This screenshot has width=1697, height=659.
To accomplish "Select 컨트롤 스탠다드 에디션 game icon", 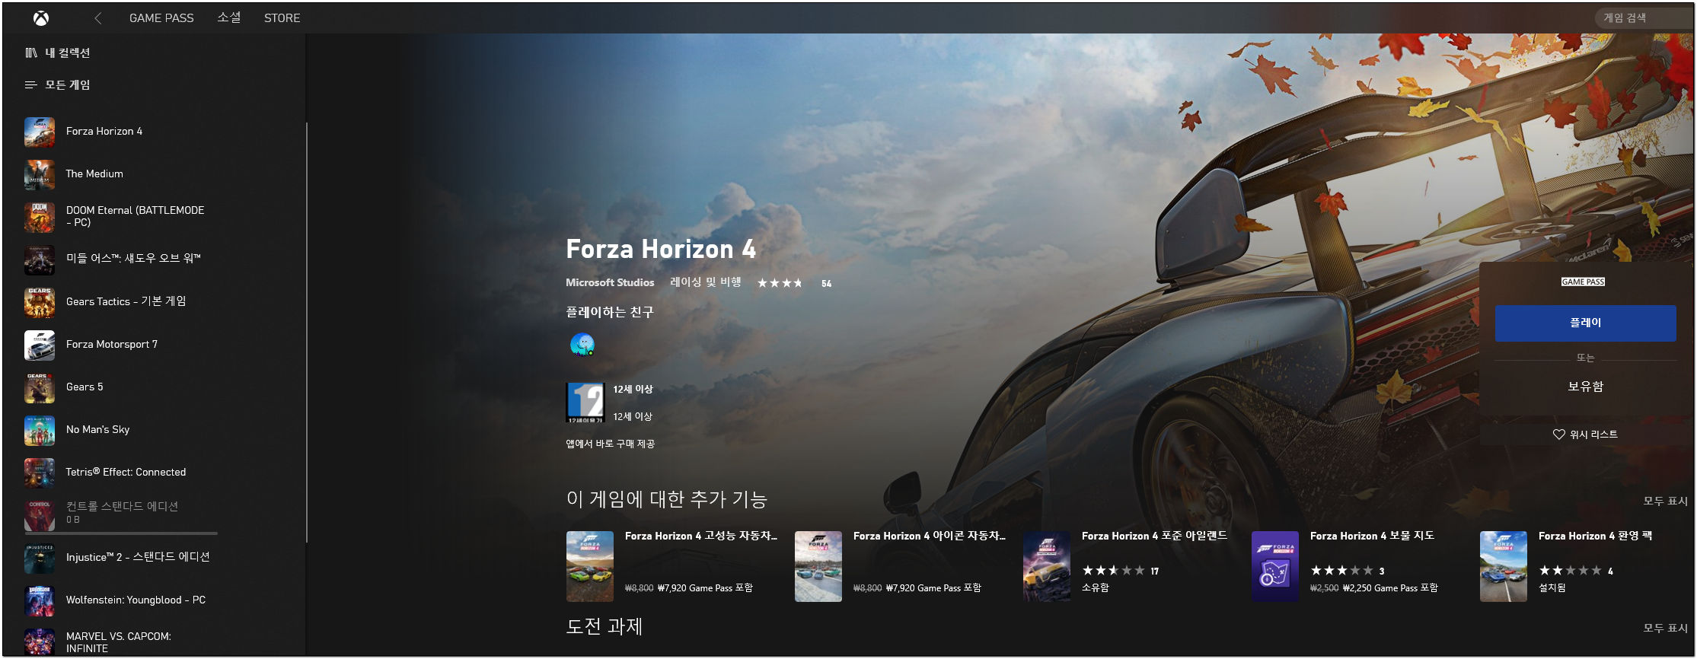I will [x=40, y=515].
